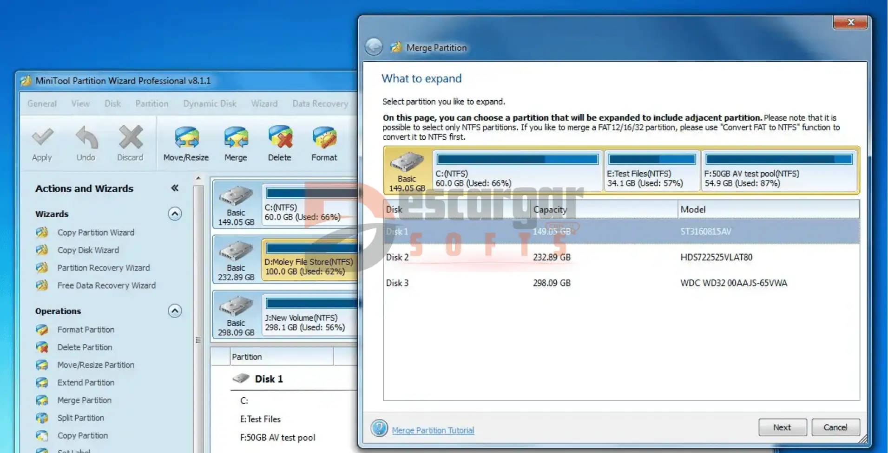
Task: Open the Merge Partition Tutorial link
Action: (433, 430)
